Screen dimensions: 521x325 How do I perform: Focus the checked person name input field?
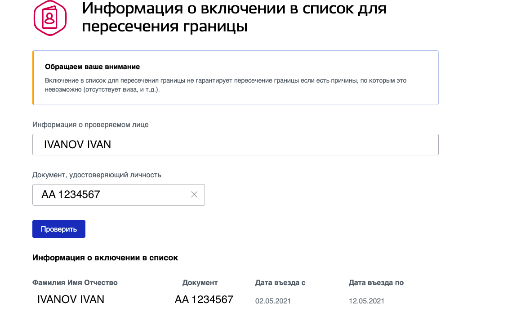pyautogui.click(x=235, y=145)
